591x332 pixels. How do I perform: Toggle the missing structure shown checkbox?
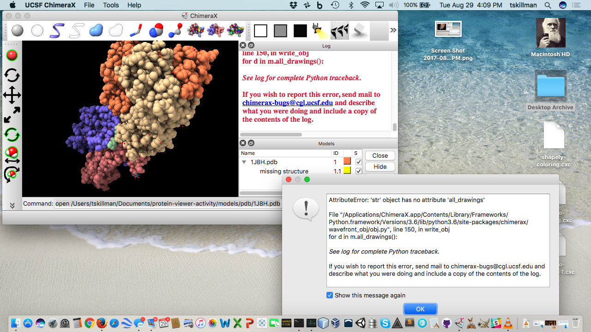click(359, 171)
